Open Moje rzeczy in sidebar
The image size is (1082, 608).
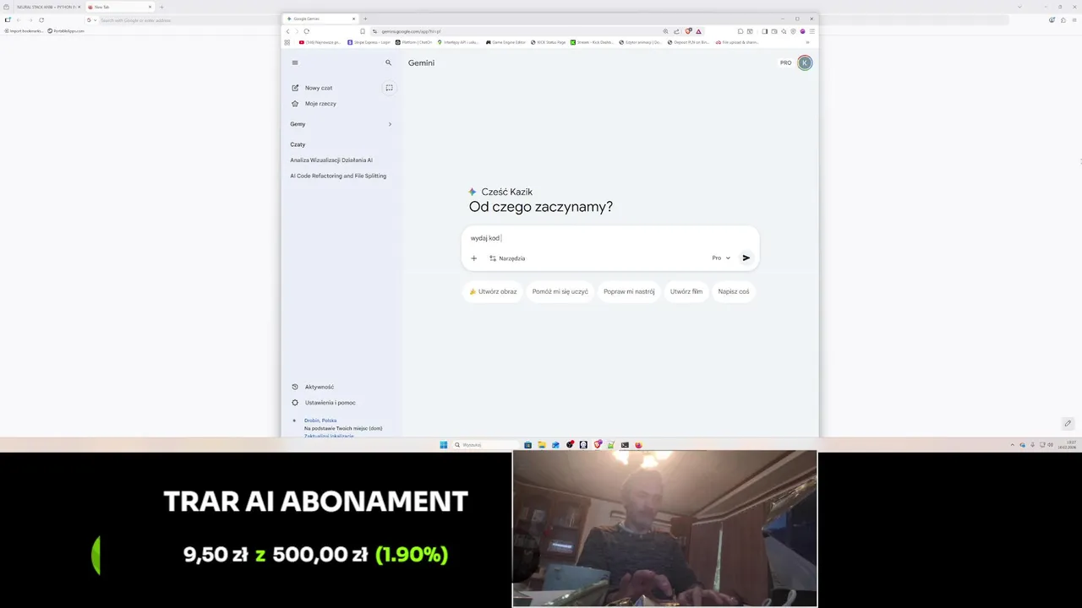pos(314,104)
